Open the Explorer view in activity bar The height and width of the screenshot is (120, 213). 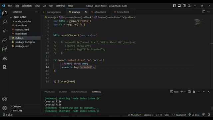pos(4,13)
